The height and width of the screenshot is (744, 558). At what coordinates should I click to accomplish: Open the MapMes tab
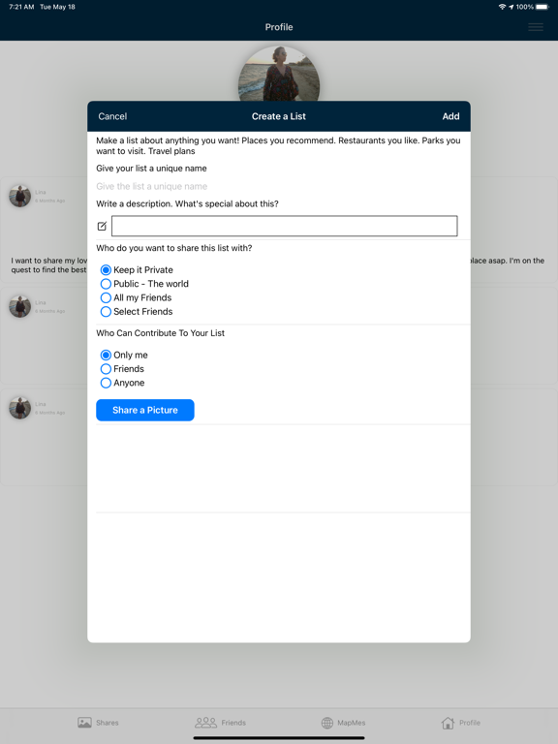tap(344, 723)
